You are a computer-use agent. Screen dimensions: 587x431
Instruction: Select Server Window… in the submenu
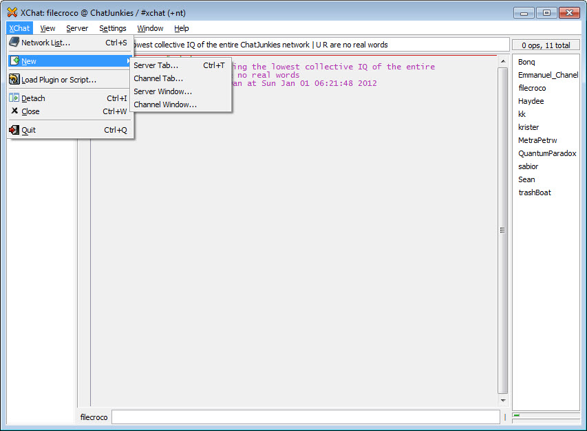coord(180,91)
